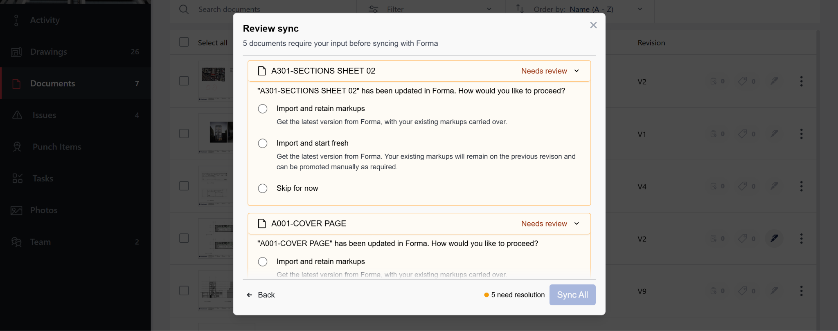This screenshot has height=331, width=838.
Task: Click the linked-items icon in V4 row
Action: coord(713,186)
